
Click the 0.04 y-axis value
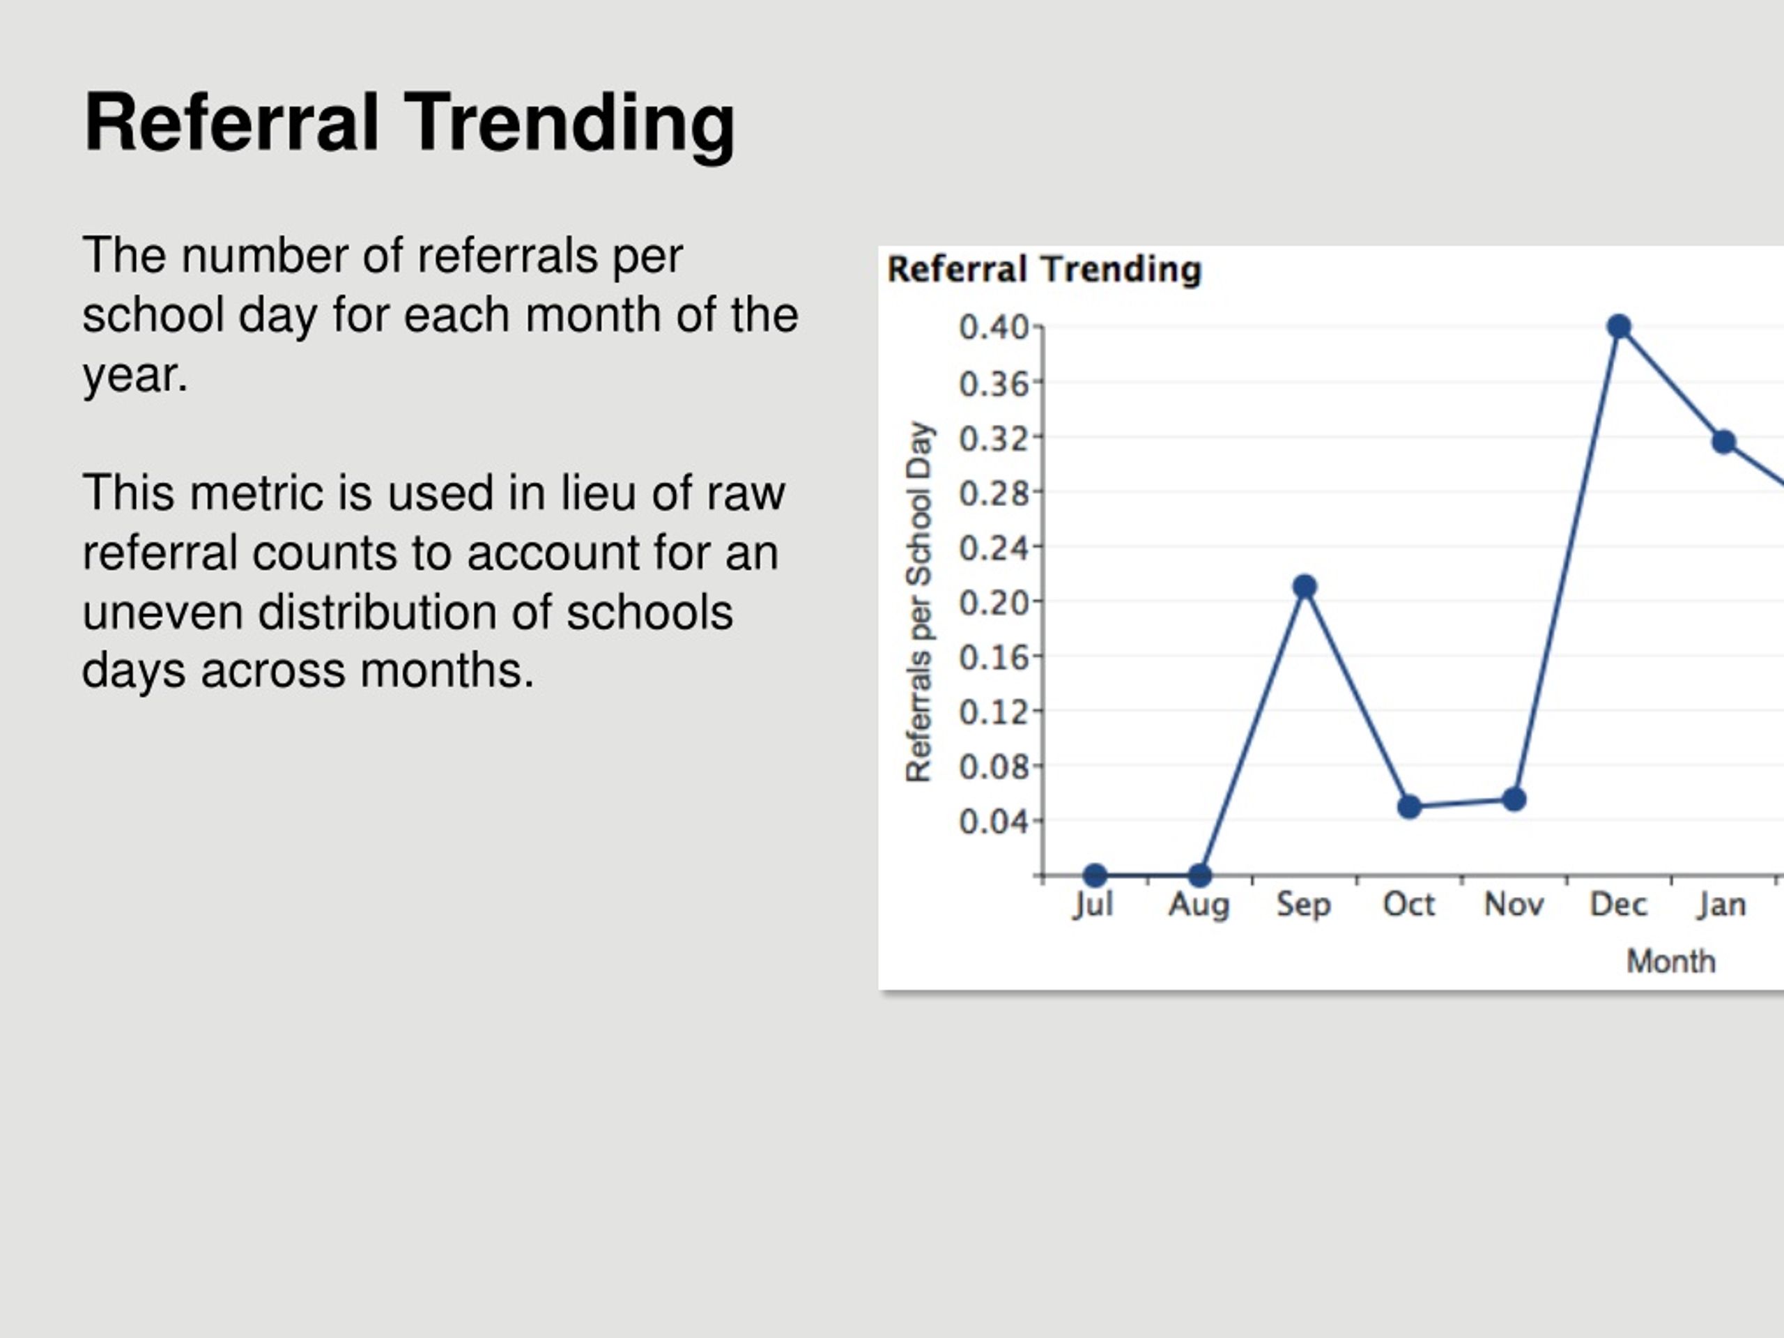click(x=994, y=822)
